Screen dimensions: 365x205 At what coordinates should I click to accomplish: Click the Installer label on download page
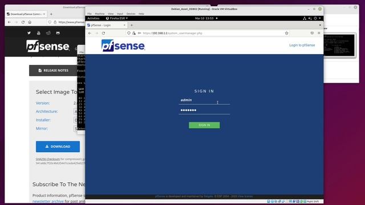pos(43,120)
